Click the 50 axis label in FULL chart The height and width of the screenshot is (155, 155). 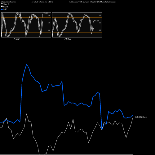(x=100, y=23)
